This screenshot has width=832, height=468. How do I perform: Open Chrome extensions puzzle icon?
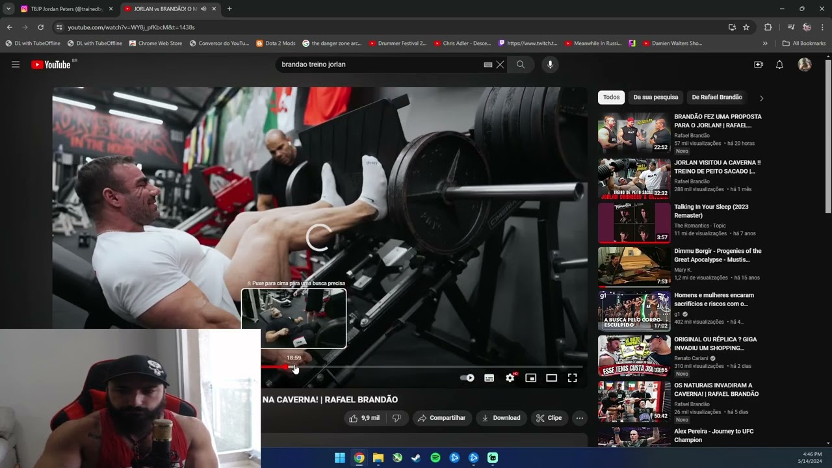768,27
